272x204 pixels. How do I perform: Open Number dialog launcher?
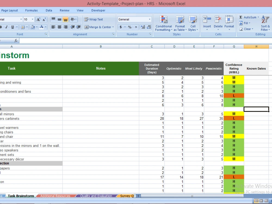(150, 34)
